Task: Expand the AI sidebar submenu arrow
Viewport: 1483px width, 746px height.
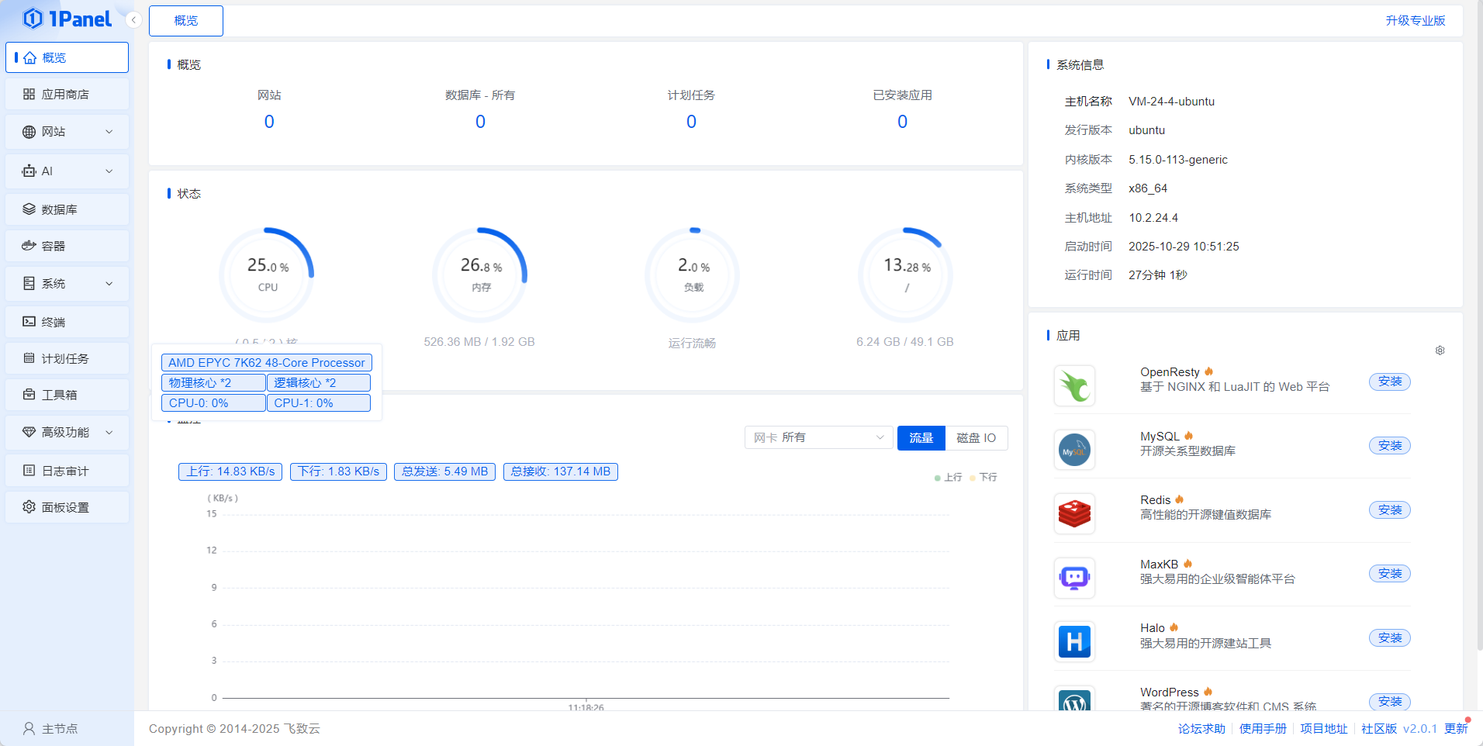Action: tap(109, 171)
